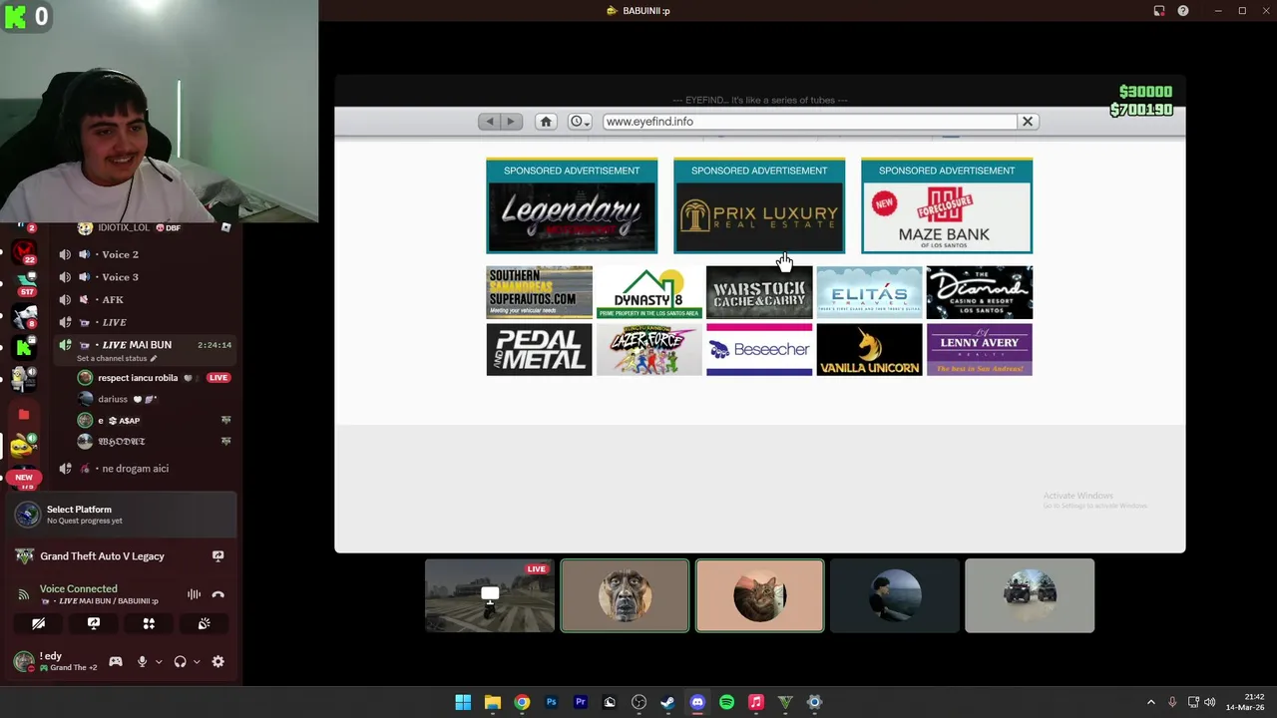
Task: Toggle camera on in Discord
Action: pos(38,623)
